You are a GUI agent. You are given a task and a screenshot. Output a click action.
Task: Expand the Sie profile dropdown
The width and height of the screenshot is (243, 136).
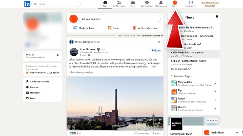[x=174, y=4]
